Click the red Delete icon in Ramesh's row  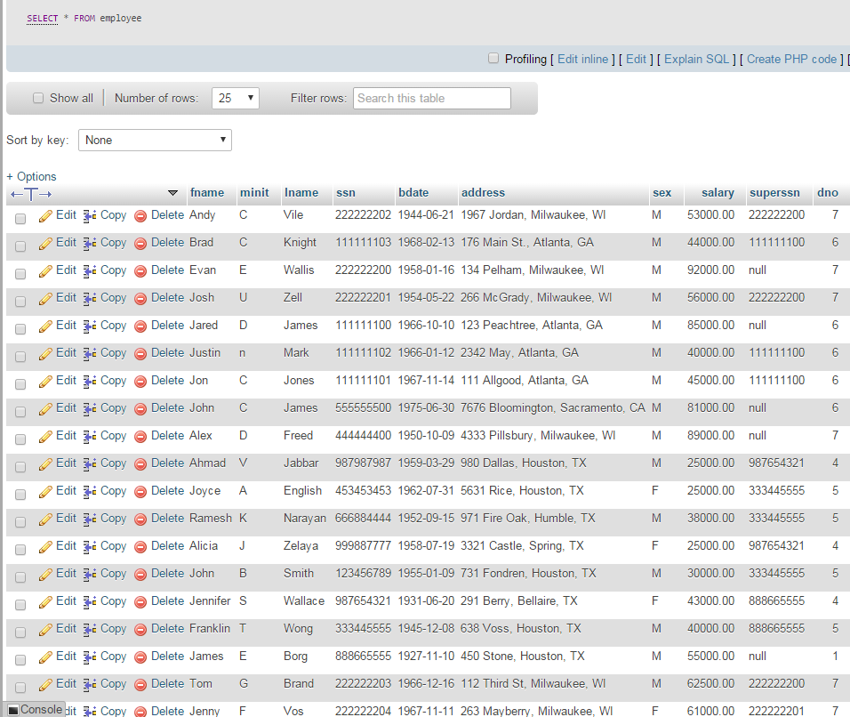[x=140, y=519]
